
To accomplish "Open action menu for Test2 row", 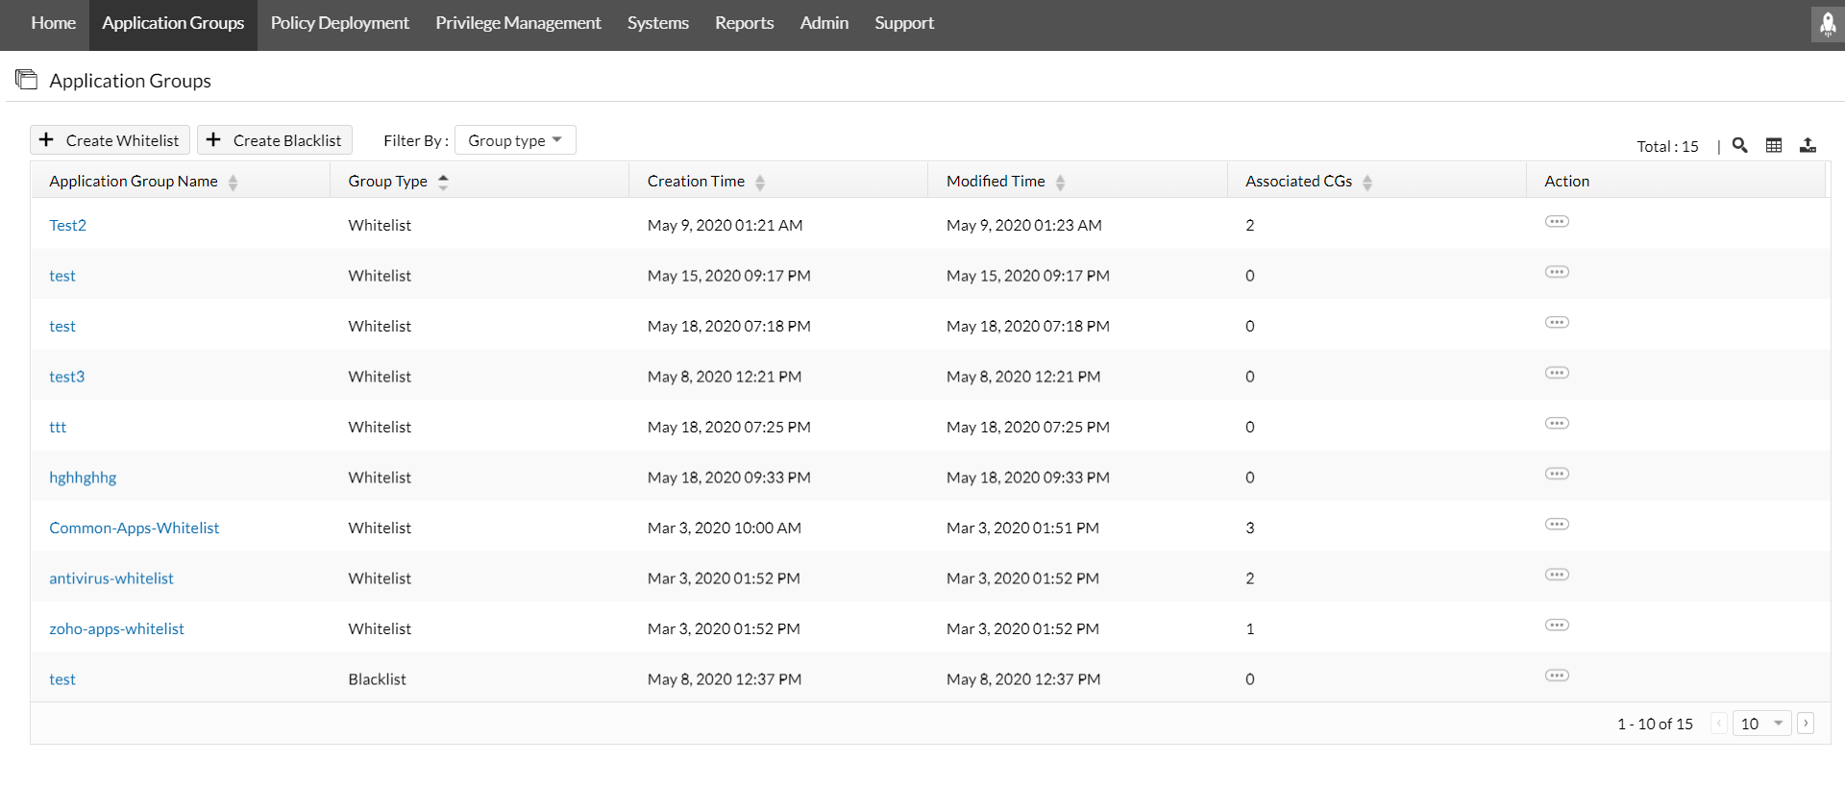I will coord(1557,222).
